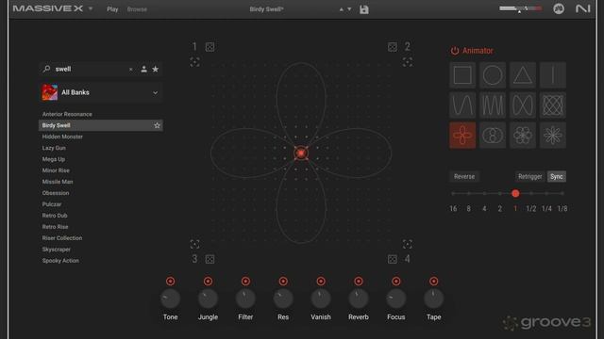Switch to the Browse view
This screenshot has height=339, width=604.
click(137, 9)
